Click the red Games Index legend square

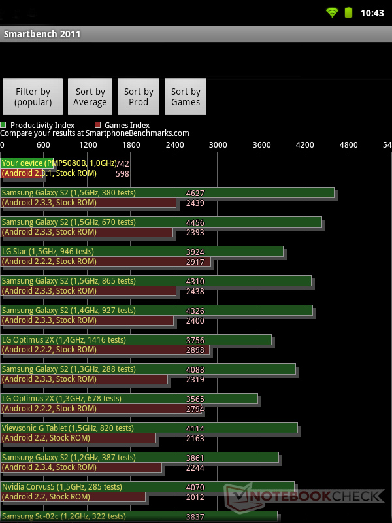click(x=97, y=125)
